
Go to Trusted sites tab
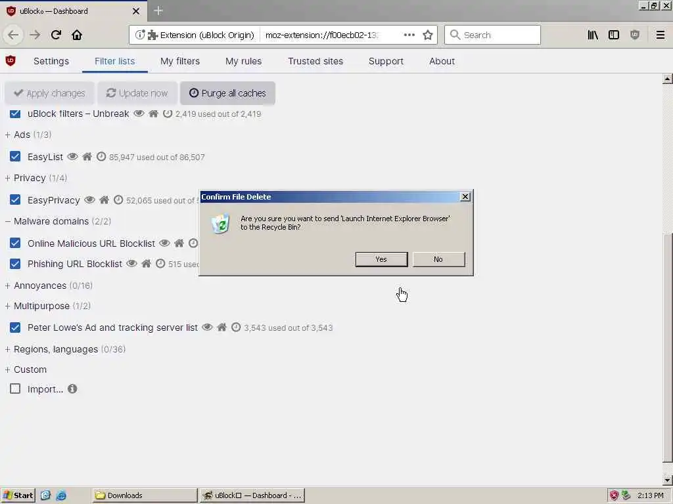click(315, 61)
